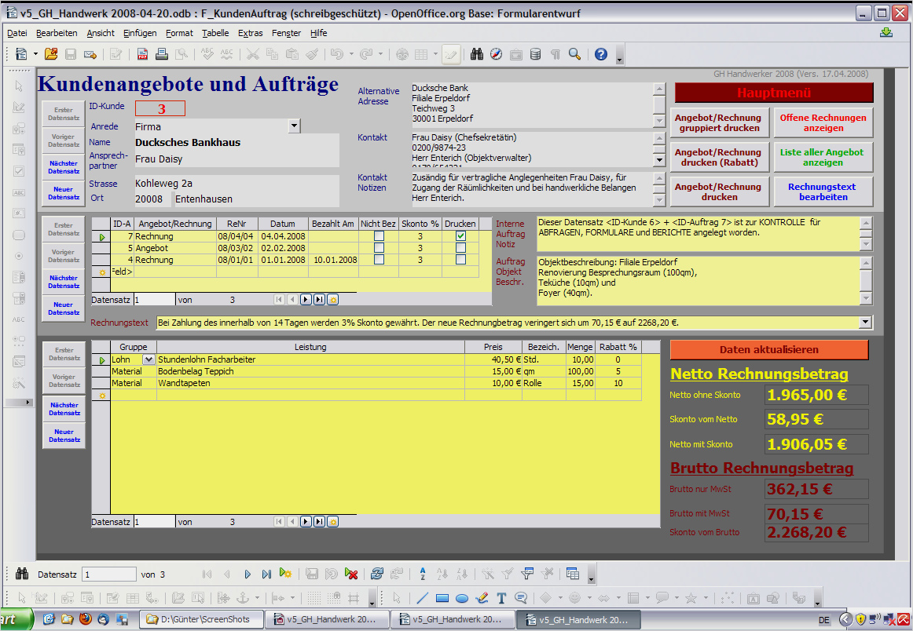Tick Drucken checkbox for Rechnung 08/01/01
The image size is (913, 631).
(x=460, y=260)
